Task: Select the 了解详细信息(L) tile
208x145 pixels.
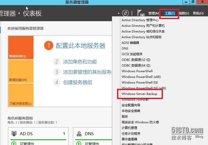Action: 21,95
